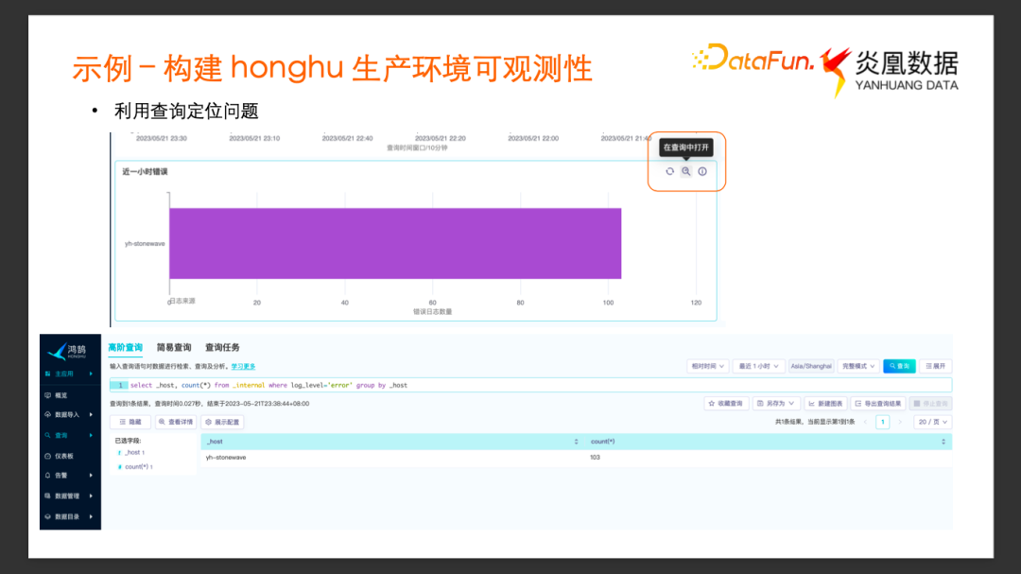Click the 查看详情 button
This screenshot has width=1021, height=574.
(x=176, y=422)
